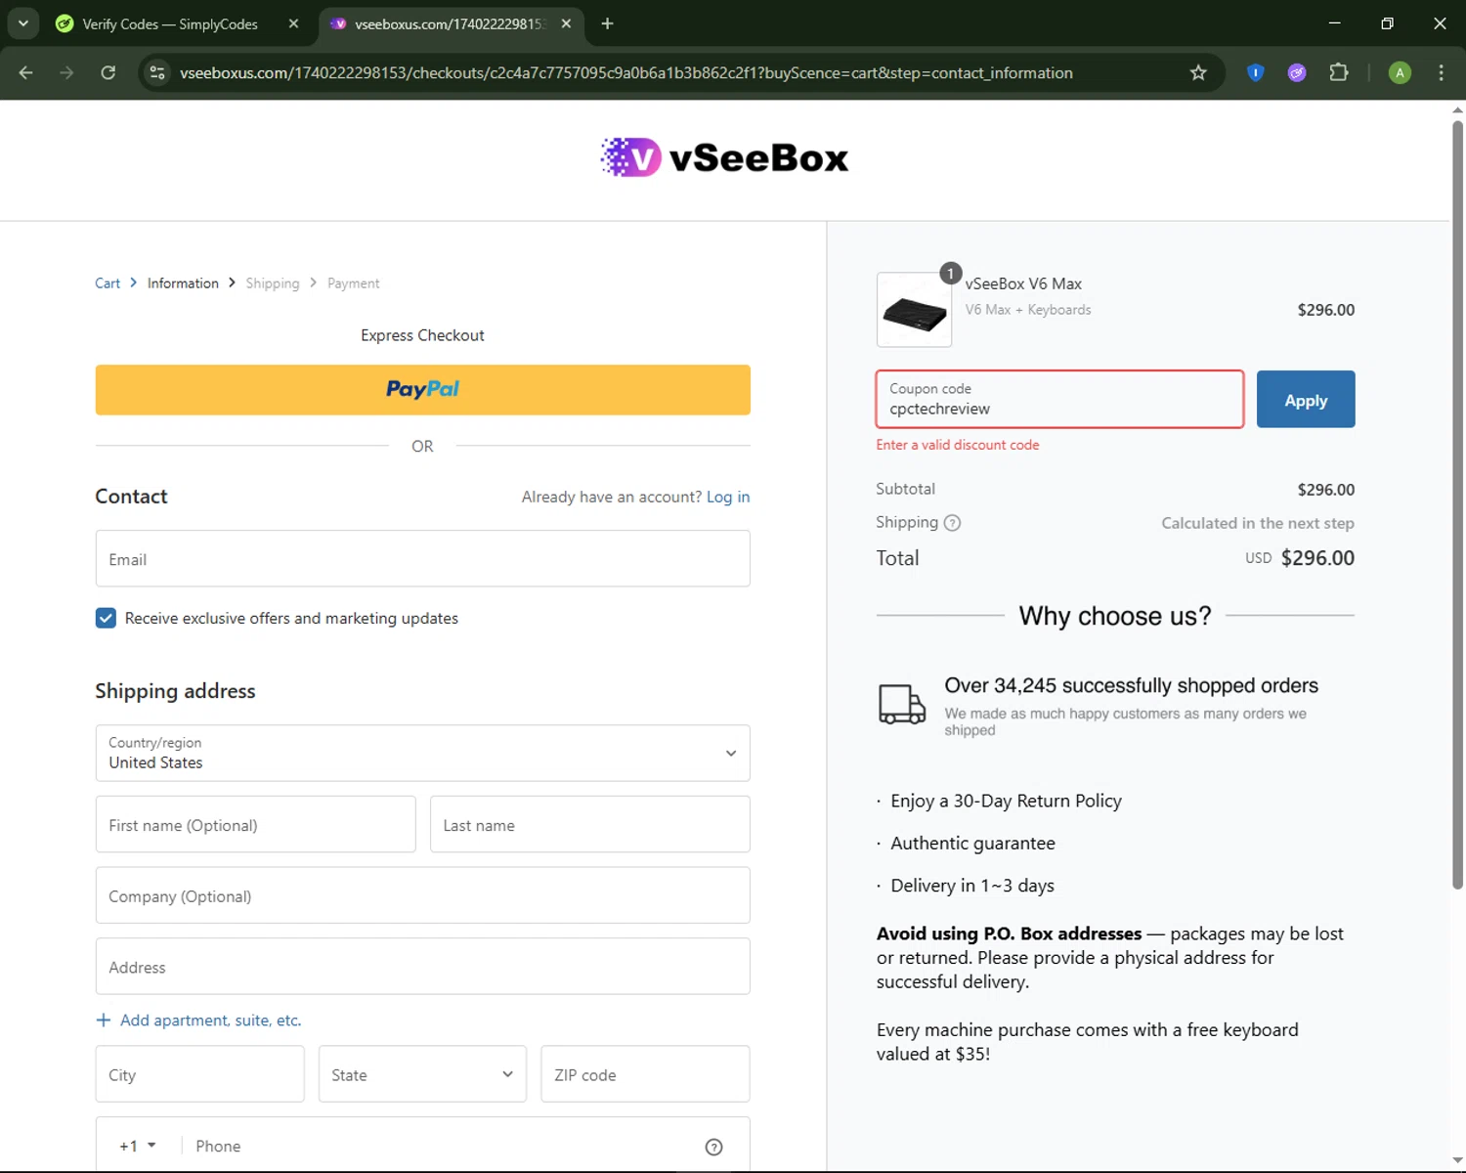Viewport: 1466px width, 1173px height.
Task: Click the browser back arrow
Action: tap(26, 72)
